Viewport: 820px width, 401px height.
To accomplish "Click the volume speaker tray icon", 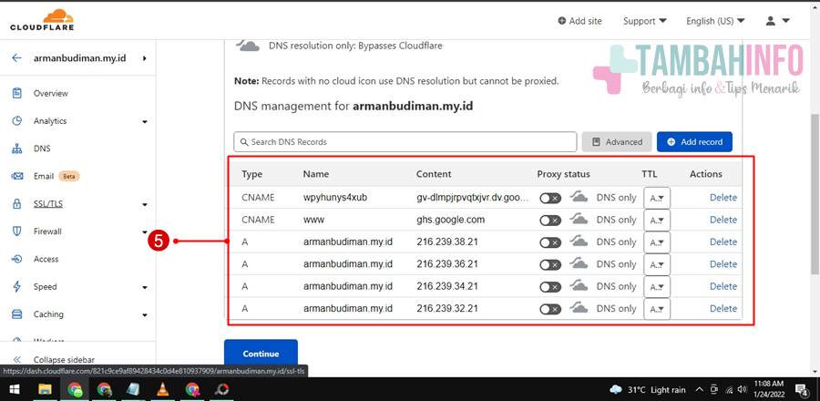I will [742, 389].
